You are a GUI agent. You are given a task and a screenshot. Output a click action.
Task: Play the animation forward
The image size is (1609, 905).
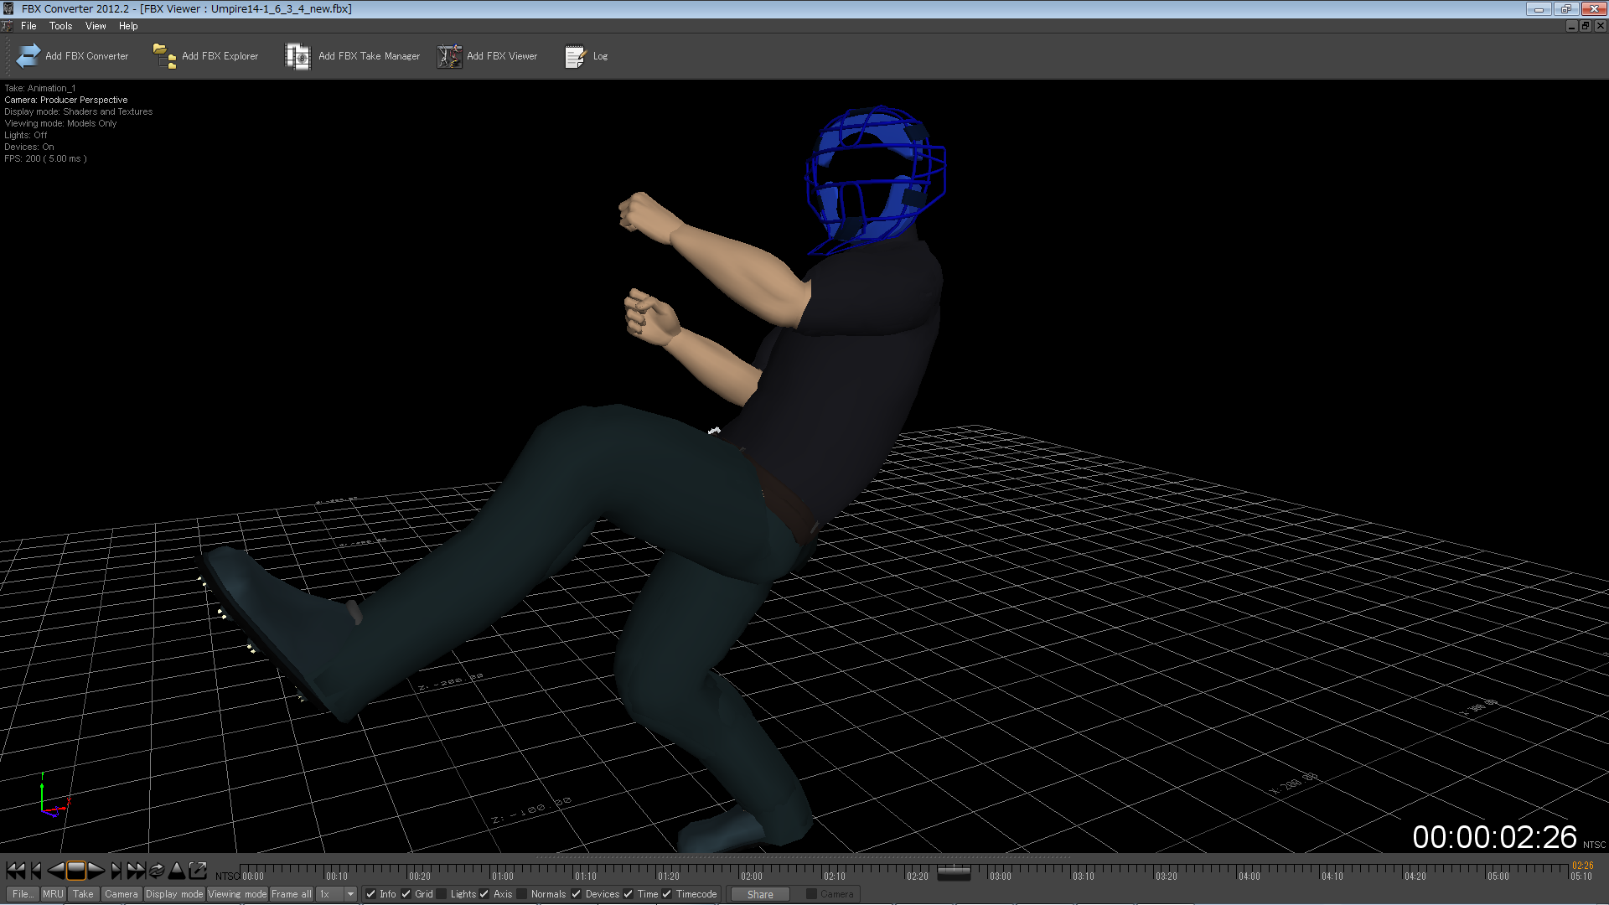coord(96,871)
